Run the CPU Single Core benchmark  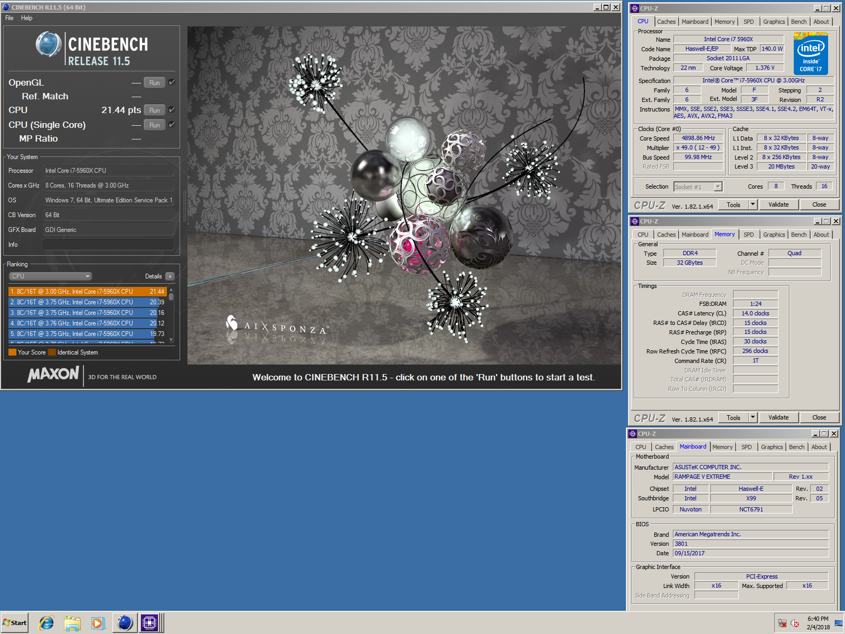[x=155, y=125]
